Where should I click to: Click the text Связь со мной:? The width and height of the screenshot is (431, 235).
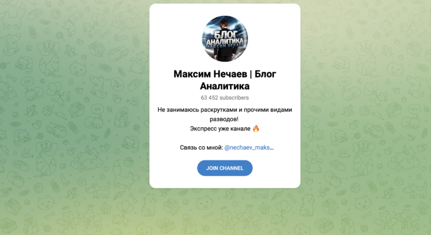pyautogui.click(x=201, y=147)
